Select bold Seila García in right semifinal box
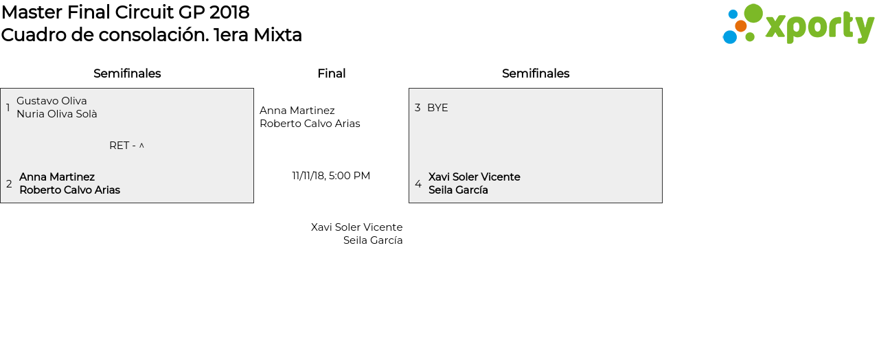 [x=458, y=190]
